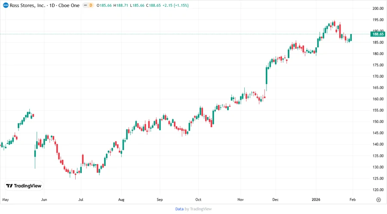The image size is (387, 214).
Task: Click the 145.00 price axis label
Action: tap(378, 133)
